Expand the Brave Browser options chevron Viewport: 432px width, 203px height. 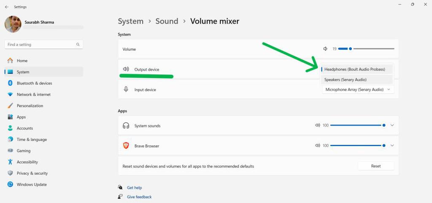392,146
